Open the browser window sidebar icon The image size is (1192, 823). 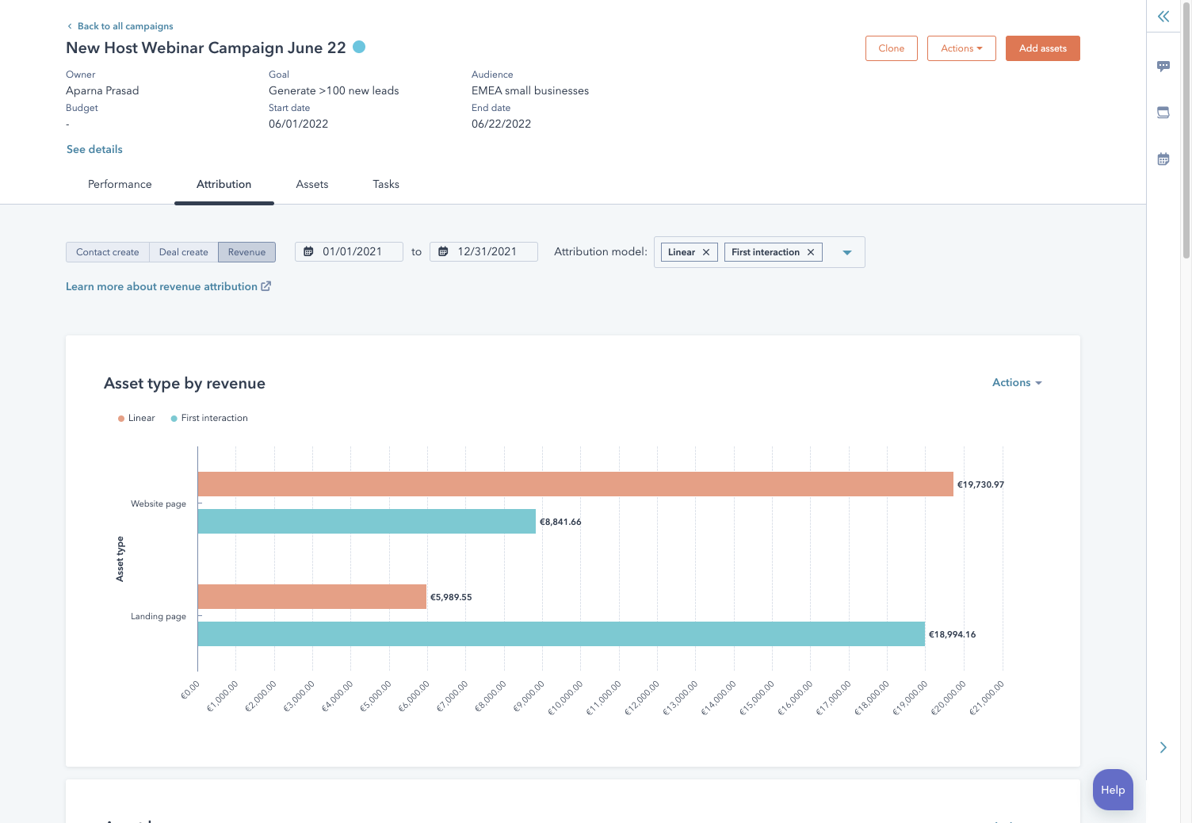pyautogui.click(x=1163, y=113)
